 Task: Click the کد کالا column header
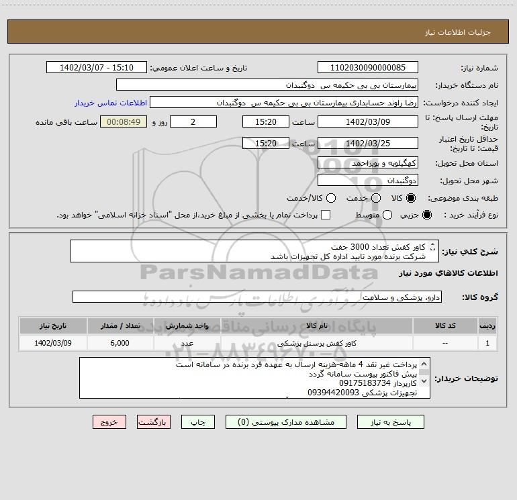(x=445, y=326)
